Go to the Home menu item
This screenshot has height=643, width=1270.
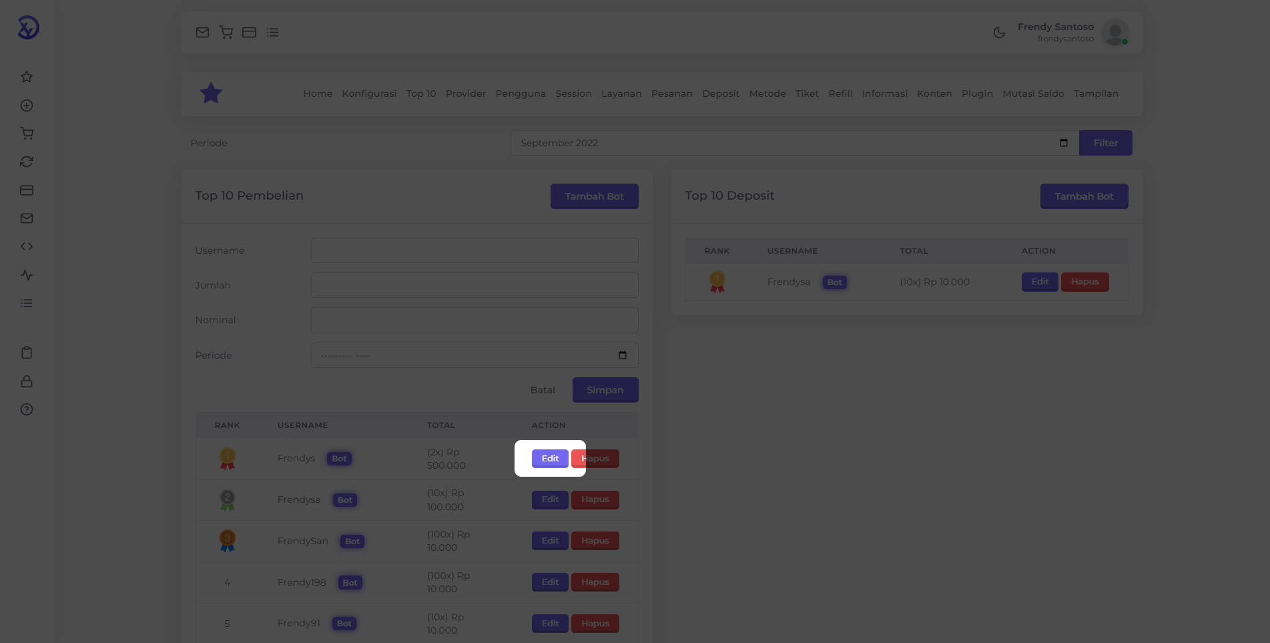coord(318,93)
